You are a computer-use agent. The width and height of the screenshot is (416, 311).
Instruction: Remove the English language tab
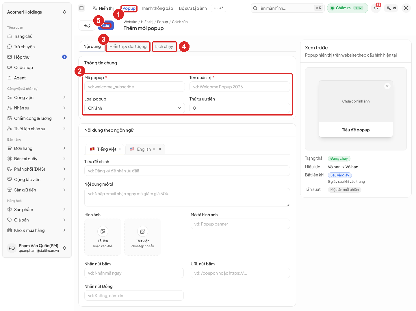tap(160, 149)
